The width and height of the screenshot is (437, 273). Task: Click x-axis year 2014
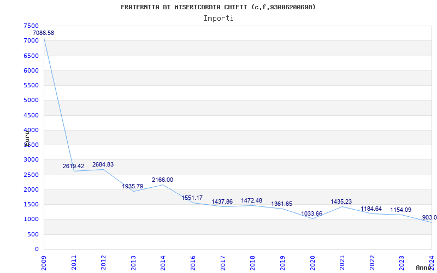pos(163,263)
